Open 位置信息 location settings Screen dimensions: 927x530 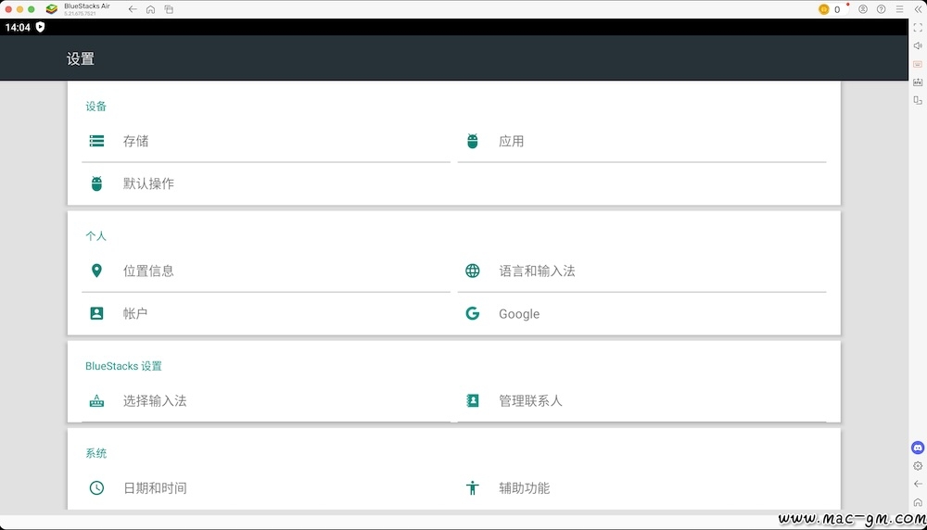click(x=266, y=271)
